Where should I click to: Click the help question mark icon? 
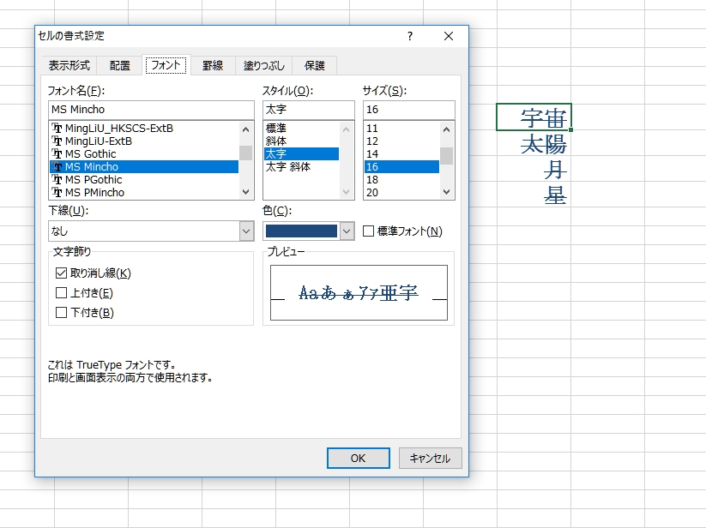click(410, 36)
